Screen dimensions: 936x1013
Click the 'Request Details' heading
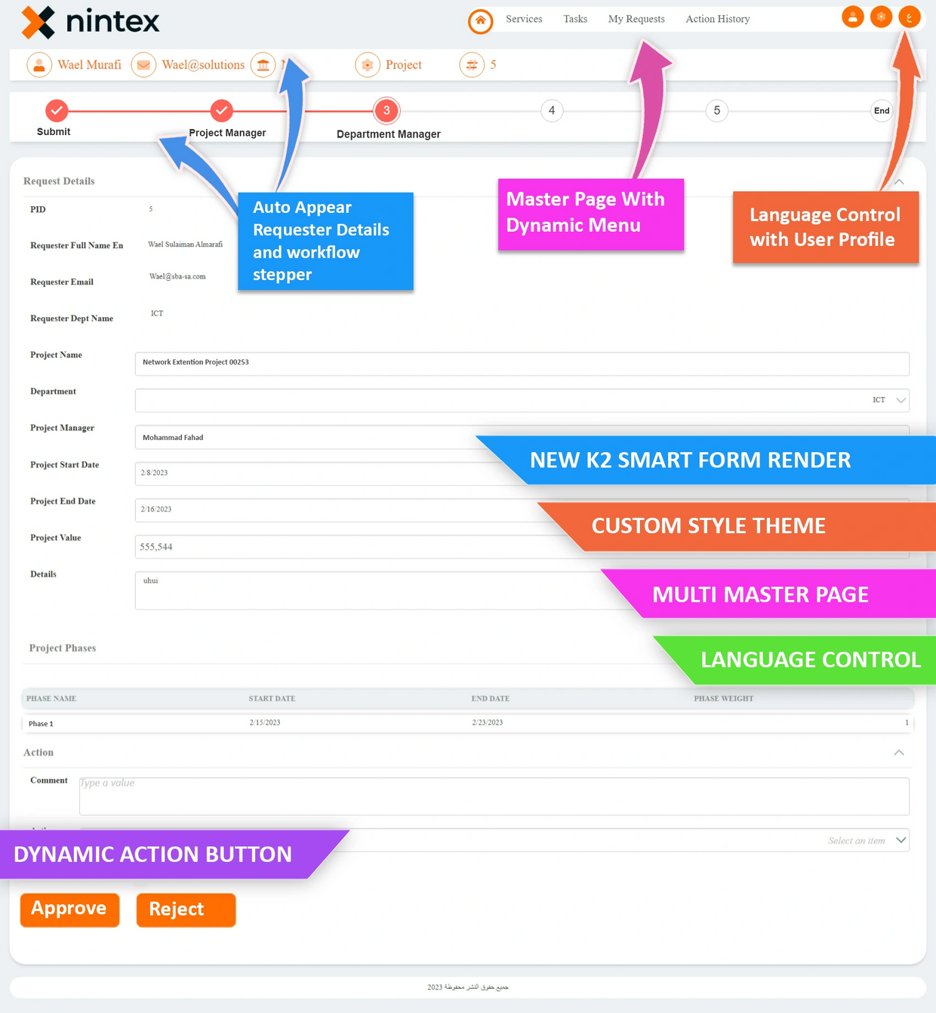[59, 181]
